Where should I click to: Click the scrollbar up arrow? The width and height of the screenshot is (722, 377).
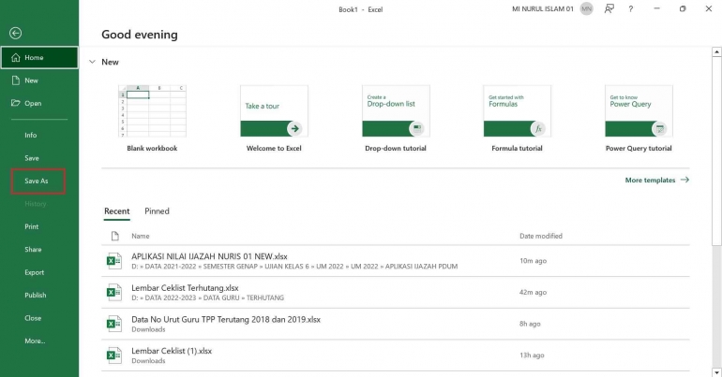click(717, 51)
